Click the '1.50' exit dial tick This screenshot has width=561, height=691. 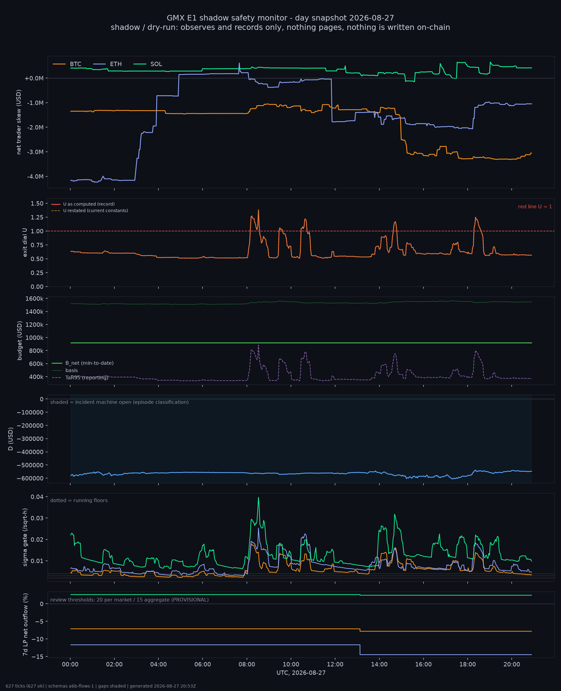pyautogui.click(x=37, y=203)
